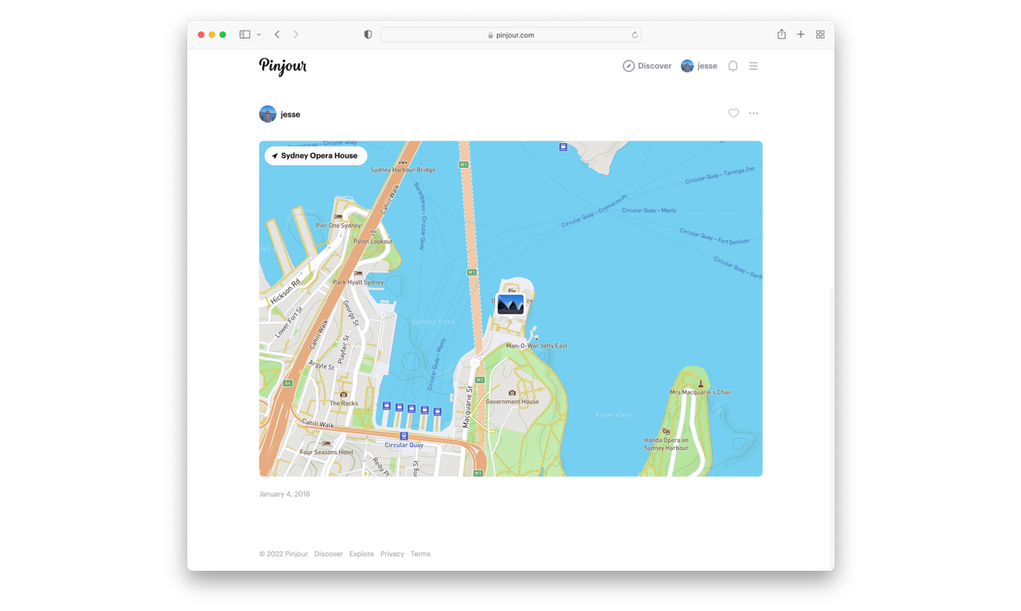Open post options three-dot menu
1021x611 pixels.
click(753, 113)
